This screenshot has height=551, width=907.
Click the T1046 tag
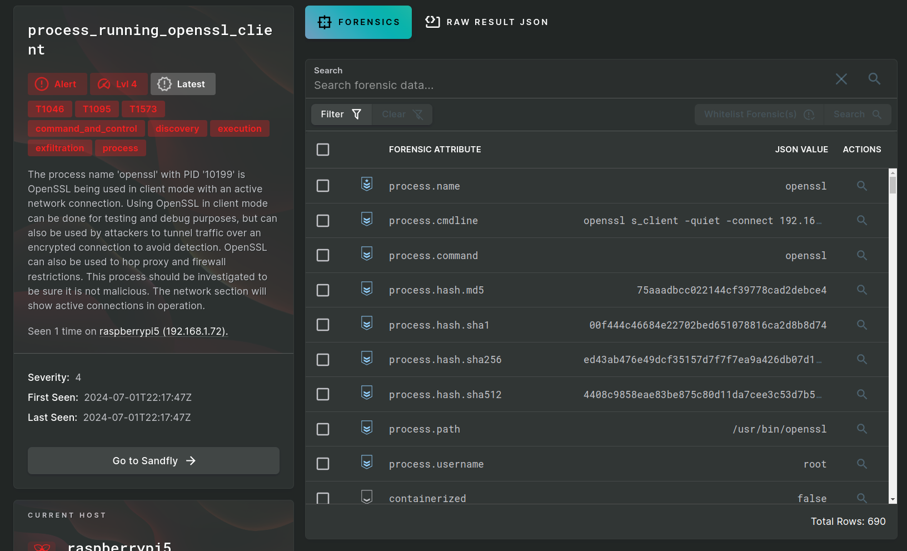50,109
